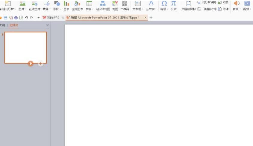Click the Symbol (符号) omega icon
Image resolution: width=253 pixels, height=146 pixels.
click(164, 3)
